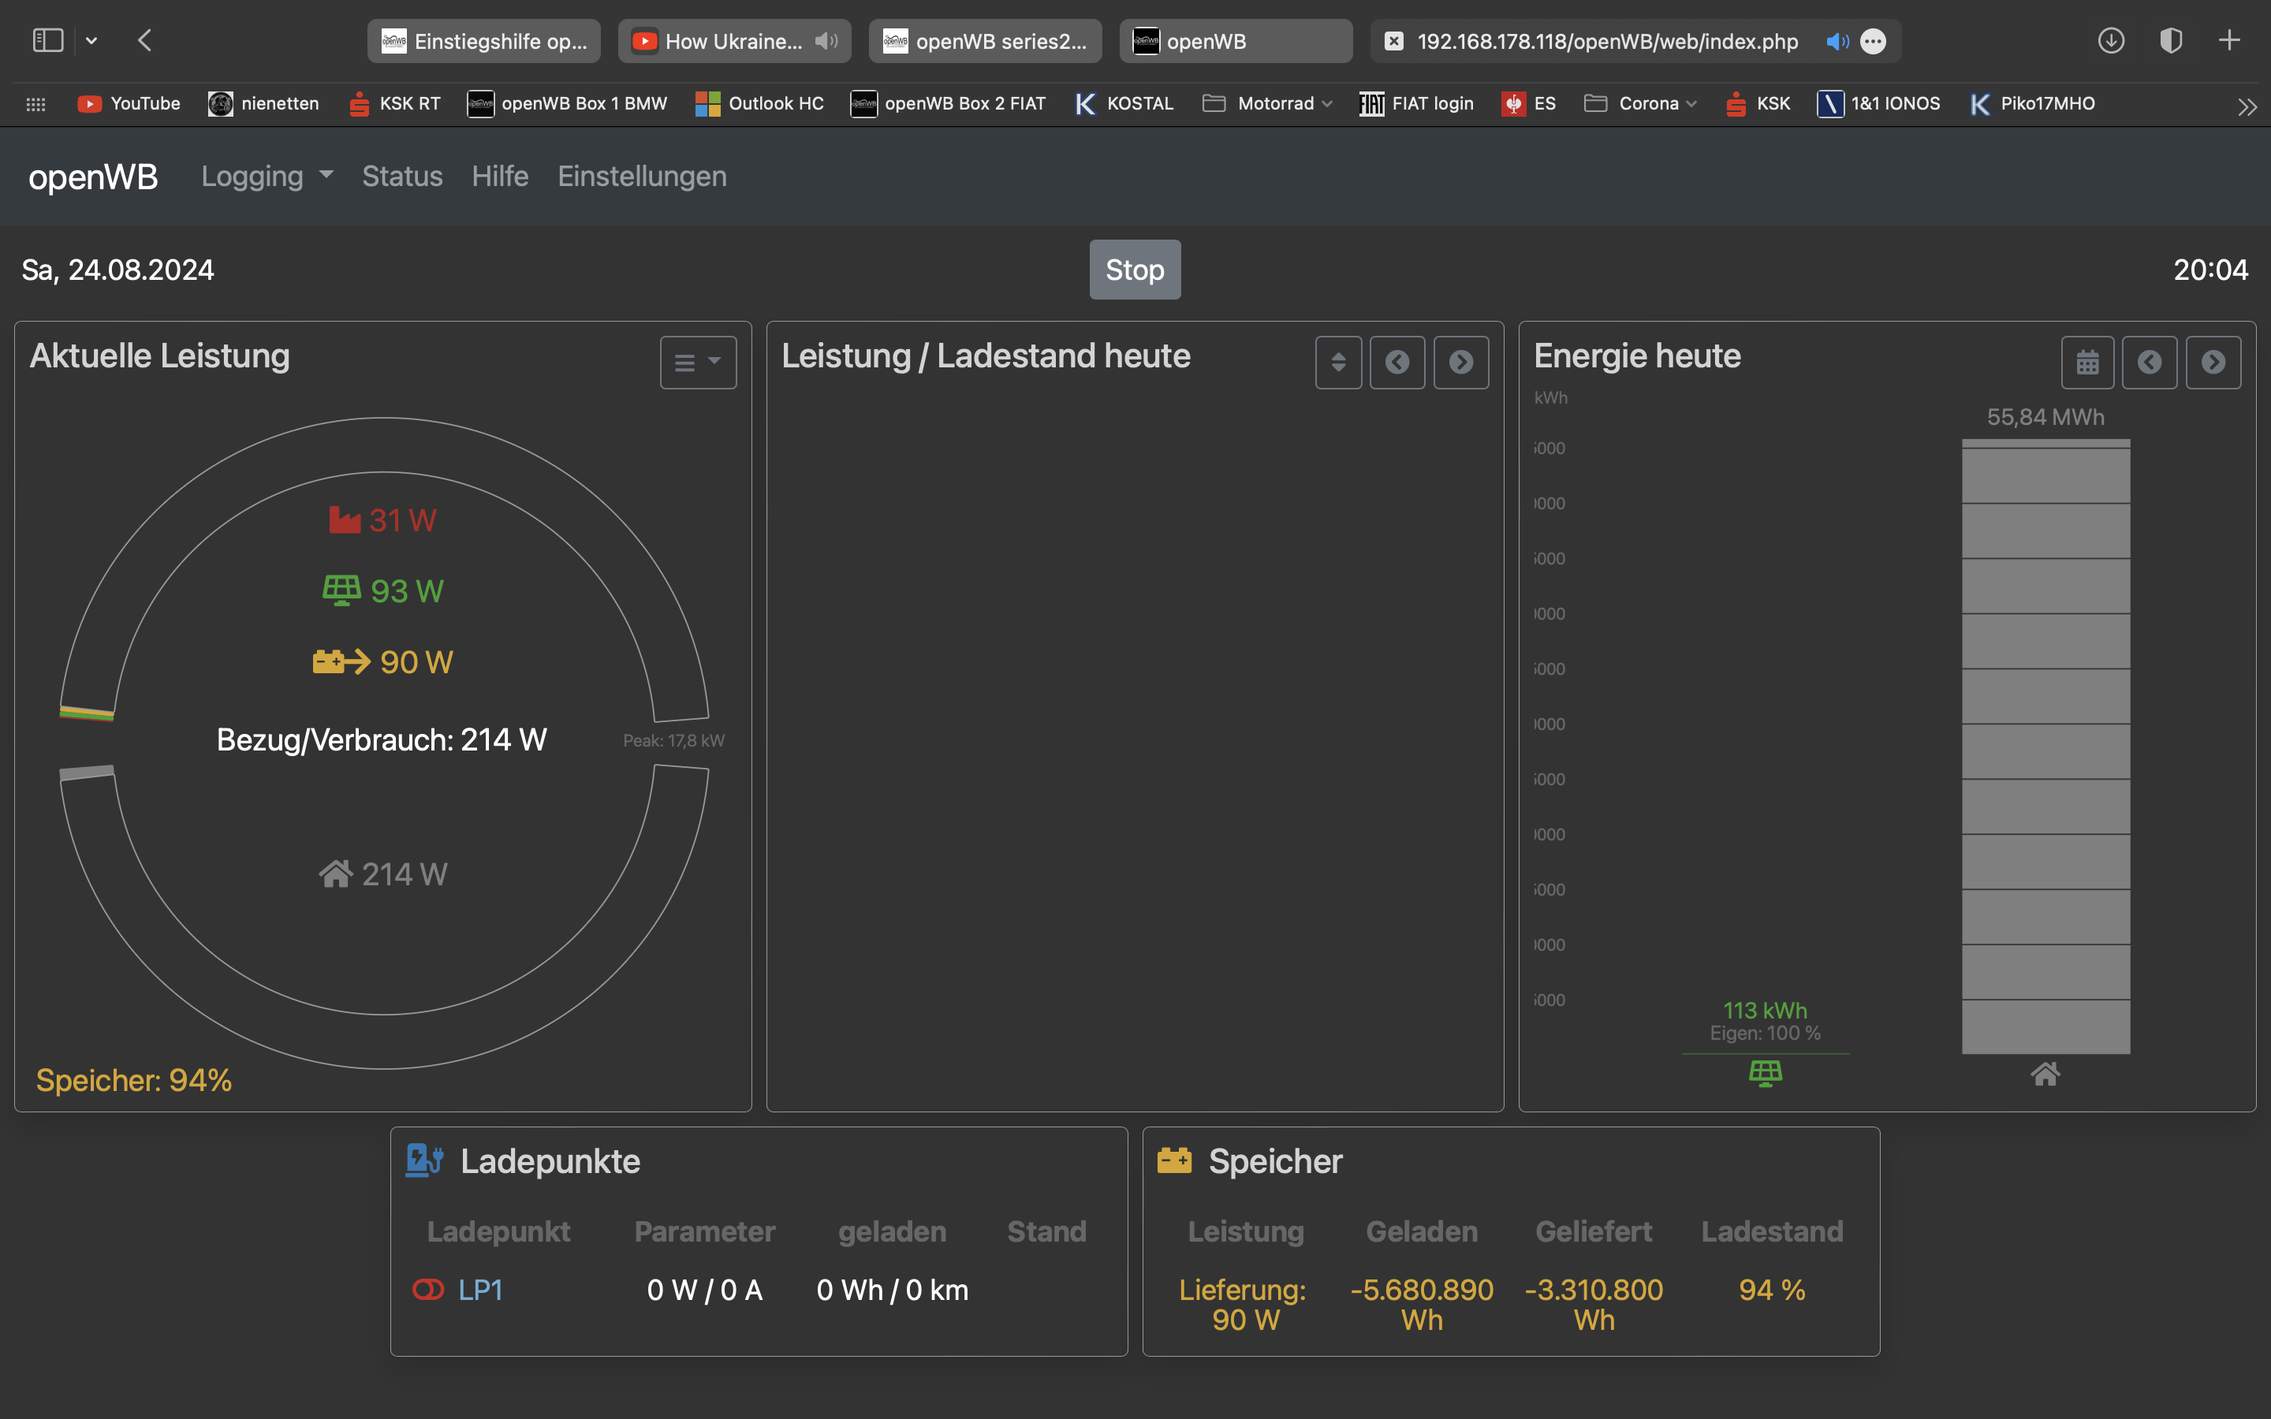Click the grey consumption bar in Energie heute
The image size is (2271, 1419).
[x=2045, y=746]
